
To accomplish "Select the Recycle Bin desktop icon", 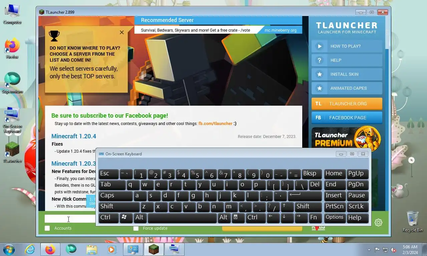I will tap(413, 221).
